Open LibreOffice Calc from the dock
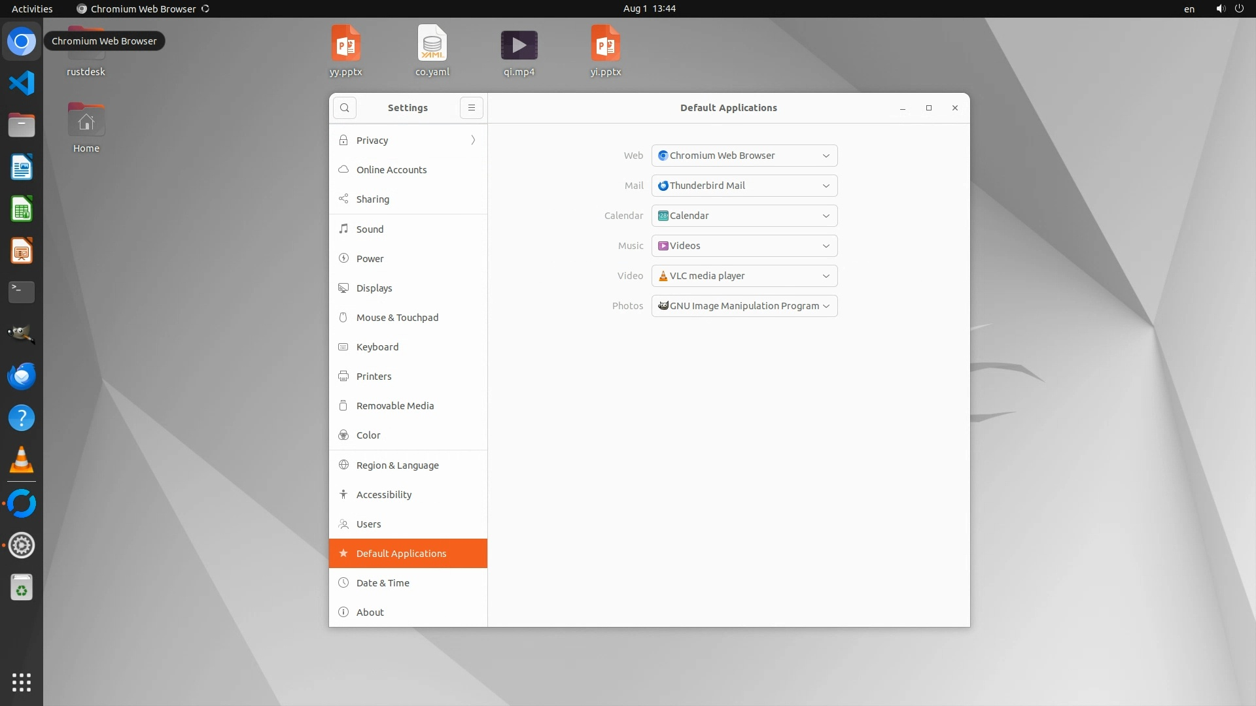1256x706 pixels. pyautogui.click(x=22, y=209)
